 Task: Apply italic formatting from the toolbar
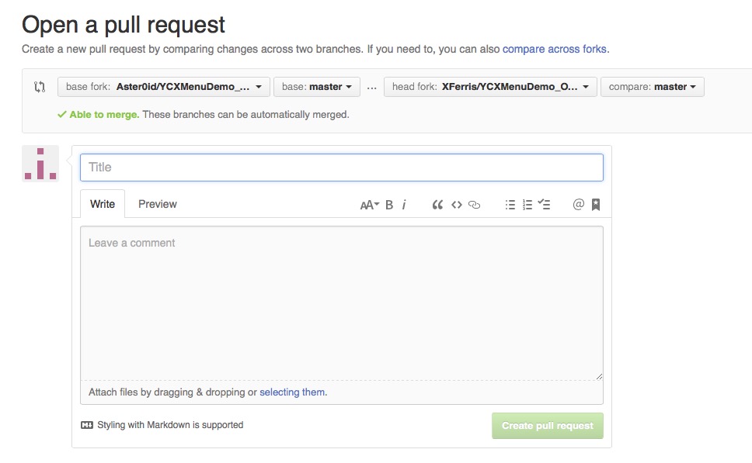[x=404, y=205]
